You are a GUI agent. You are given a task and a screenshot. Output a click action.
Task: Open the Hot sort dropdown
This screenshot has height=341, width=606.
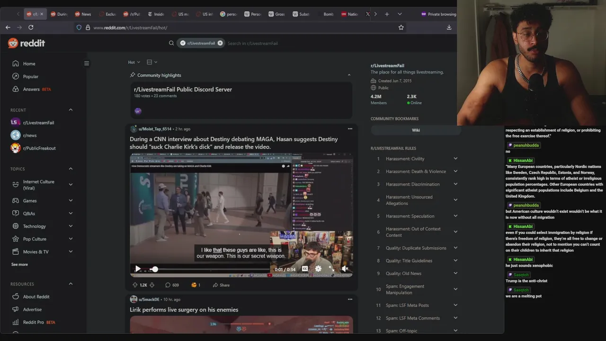coord(134,62)
